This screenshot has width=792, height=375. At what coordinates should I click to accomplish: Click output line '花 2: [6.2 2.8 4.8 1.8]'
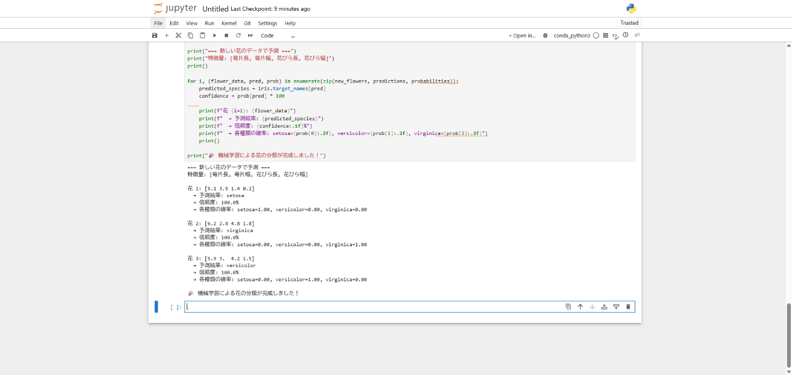point(221,224)
